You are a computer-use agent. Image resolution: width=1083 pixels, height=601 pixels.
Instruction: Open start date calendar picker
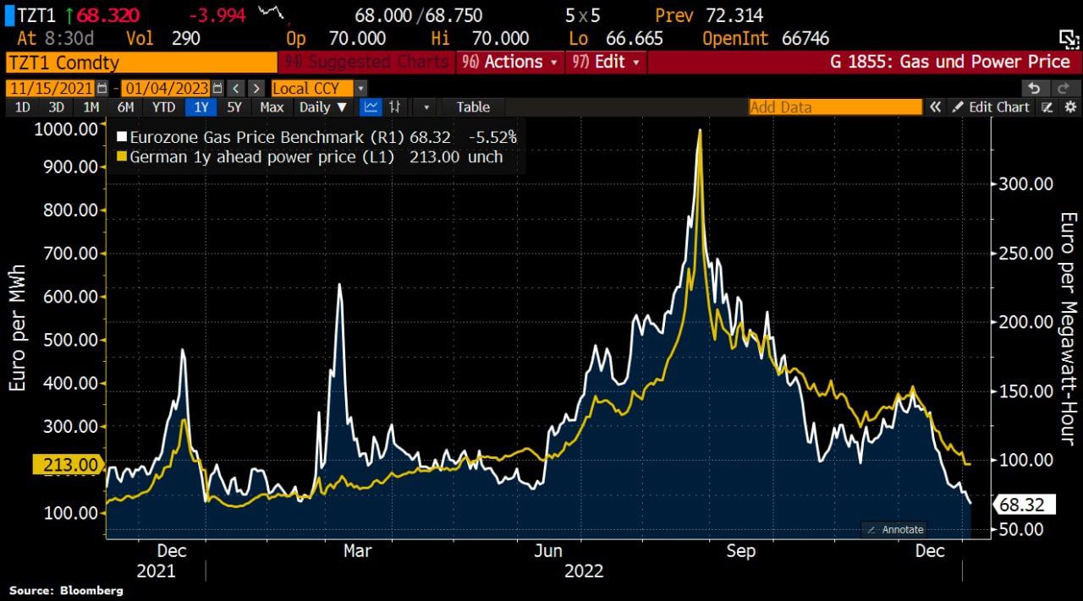pyautogui.click(x=102, y=88)
